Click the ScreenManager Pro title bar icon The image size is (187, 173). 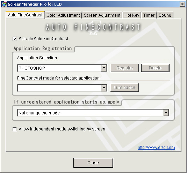tap(5, 4)
